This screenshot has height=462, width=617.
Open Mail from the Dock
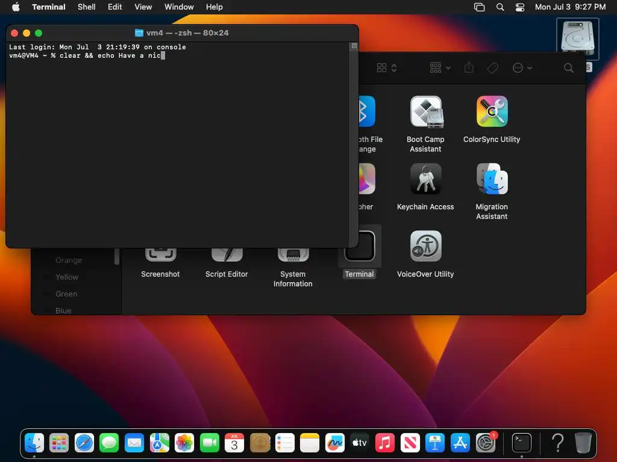[134, 443]
